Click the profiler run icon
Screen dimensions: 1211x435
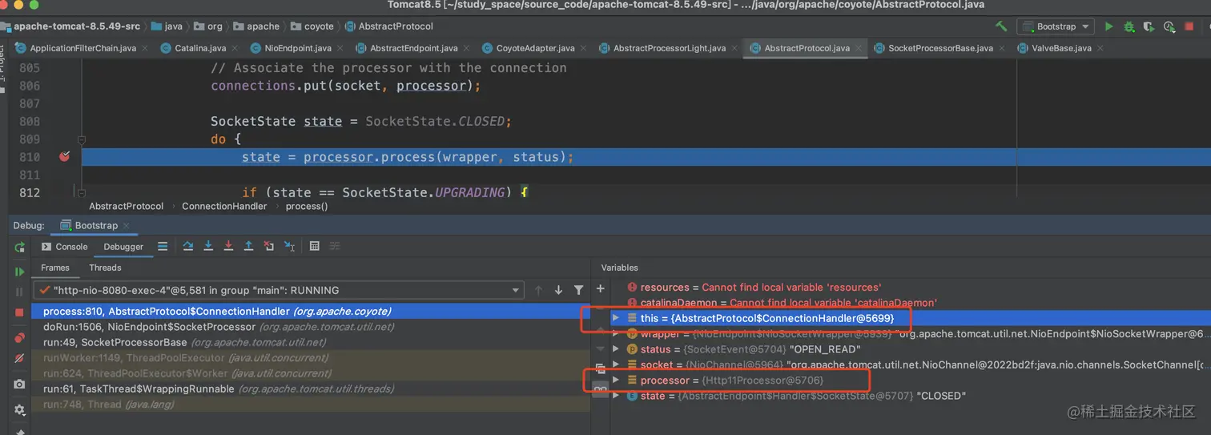(1169, 26)
